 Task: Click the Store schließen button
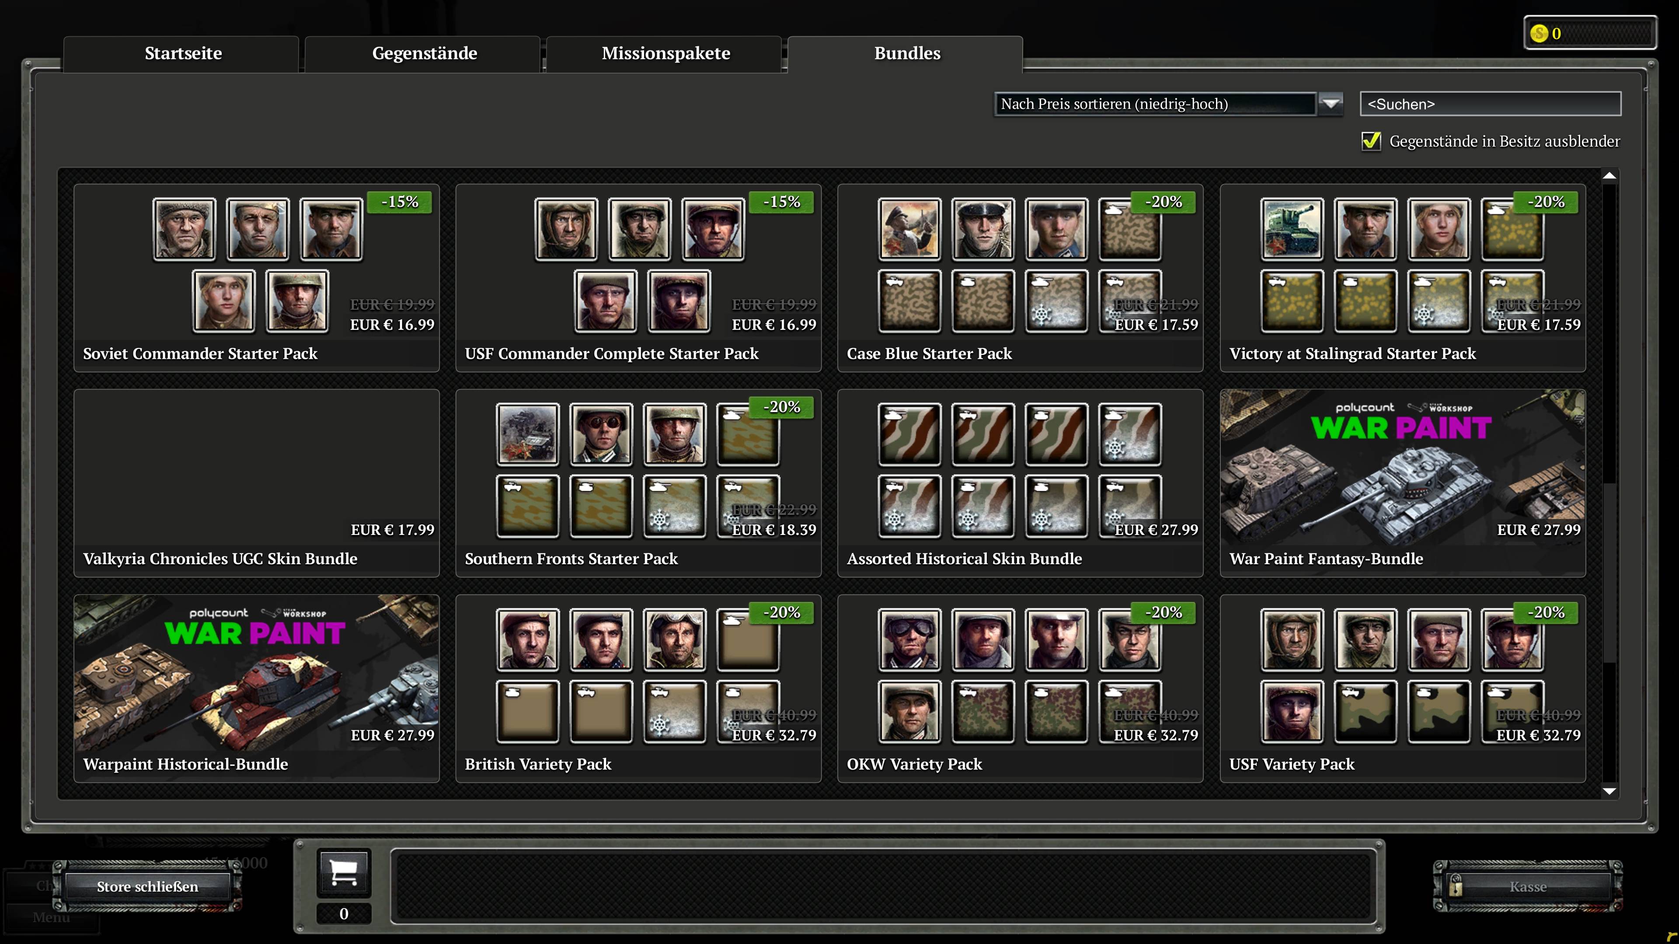coord(147,886)
